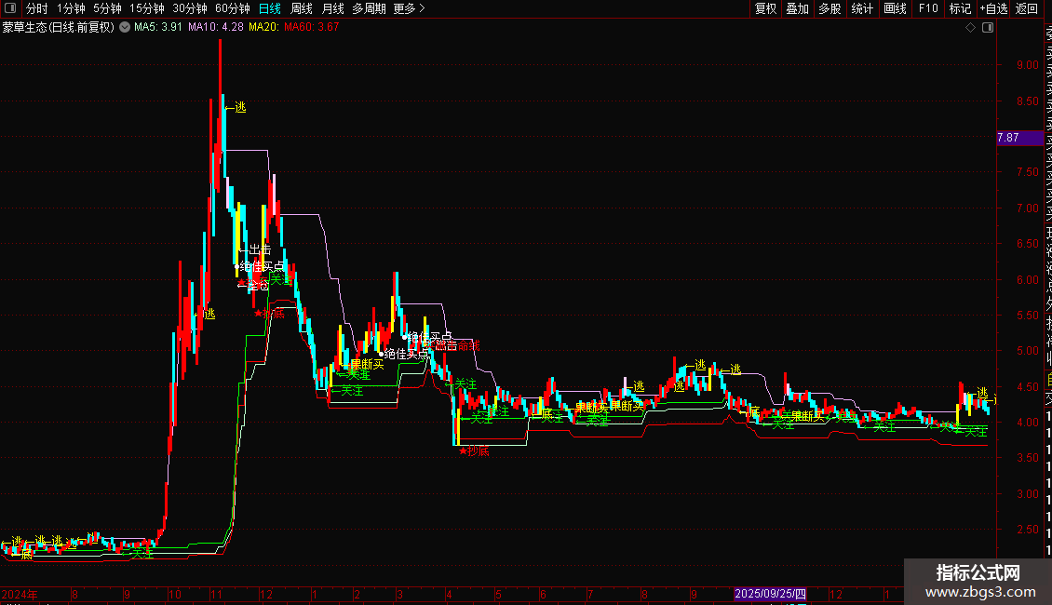Add stock with +自选 button
This screenshot has height=605, width=1052.
click(993, 8)
